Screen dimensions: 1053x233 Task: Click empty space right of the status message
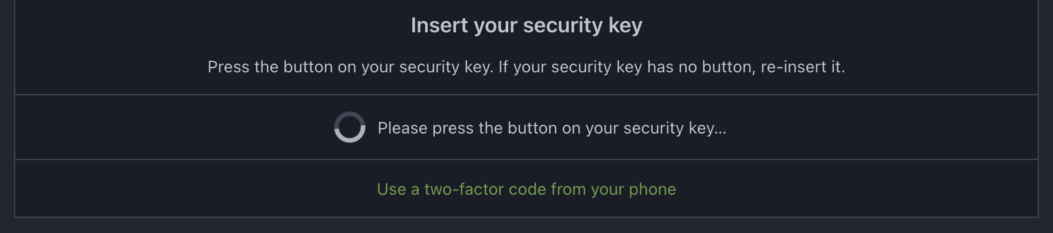(x=883, y=127)
